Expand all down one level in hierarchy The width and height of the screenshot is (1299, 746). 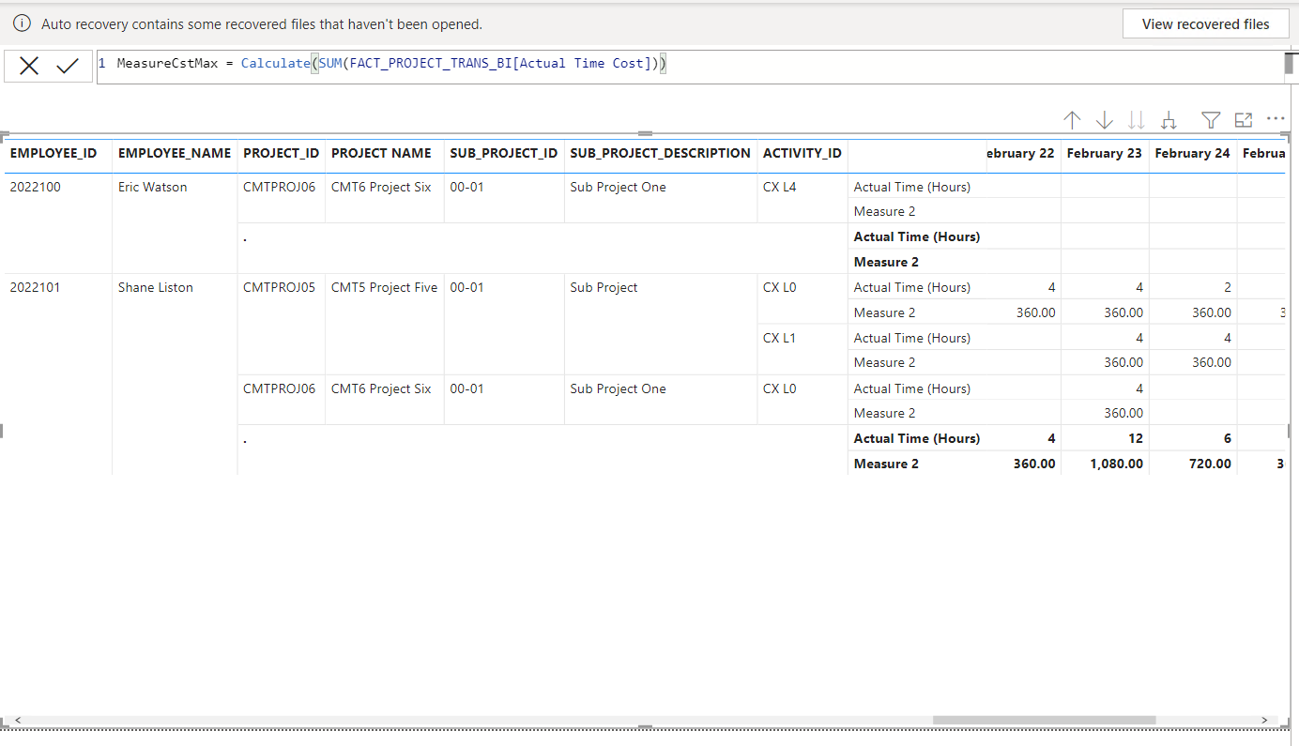click(1169, 120)
